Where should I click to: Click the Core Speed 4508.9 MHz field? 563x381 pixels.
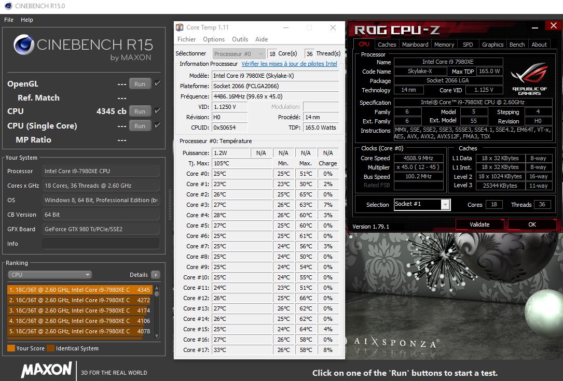click(418, 158)
